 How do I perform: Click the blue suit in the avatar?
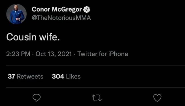pos(17,17)
